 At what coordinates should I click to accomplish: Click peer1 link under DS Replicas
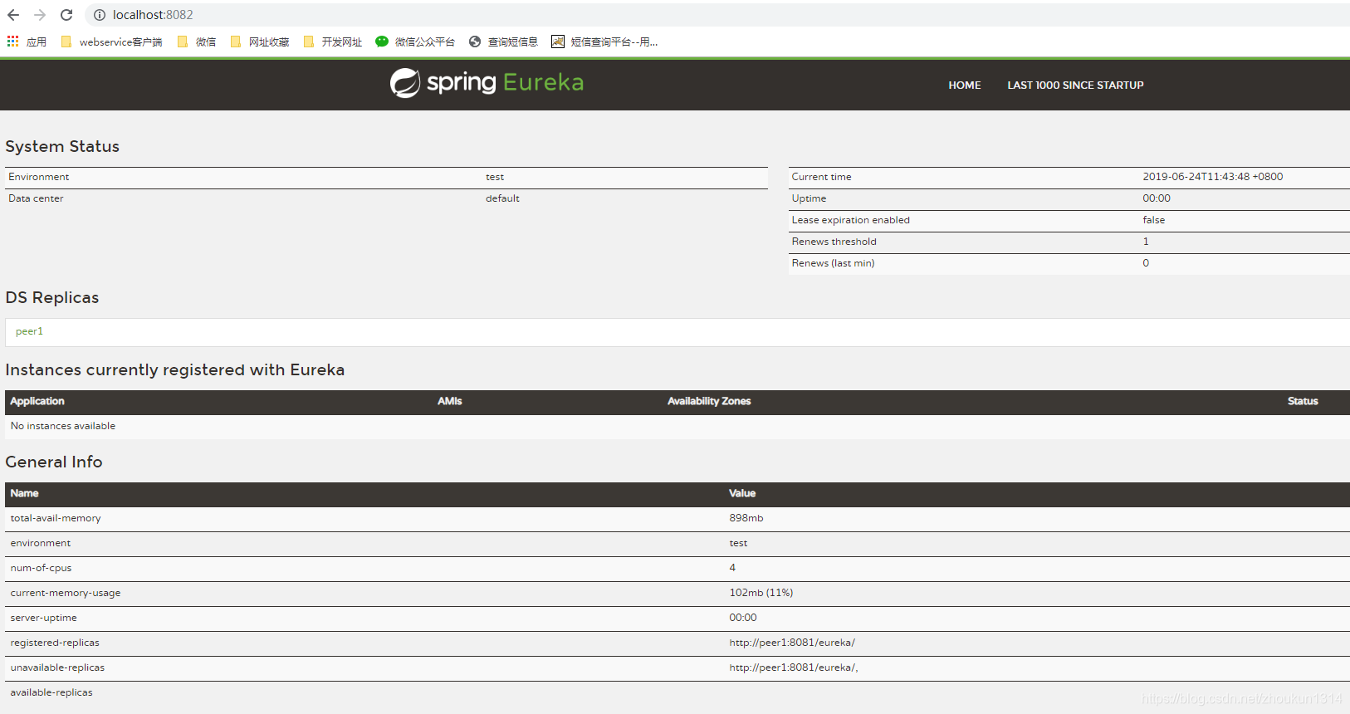[29, 331]
